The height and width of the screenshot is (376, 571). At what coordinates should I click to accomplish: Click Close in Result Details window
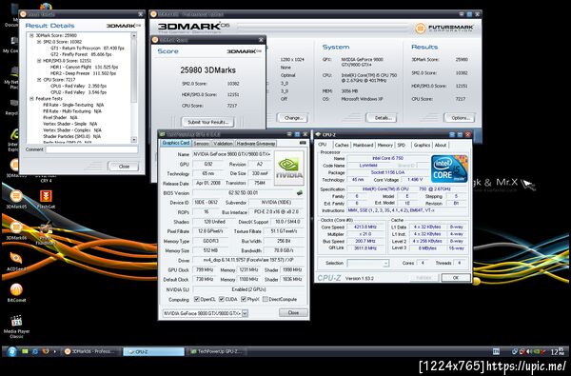click(124, 167)
